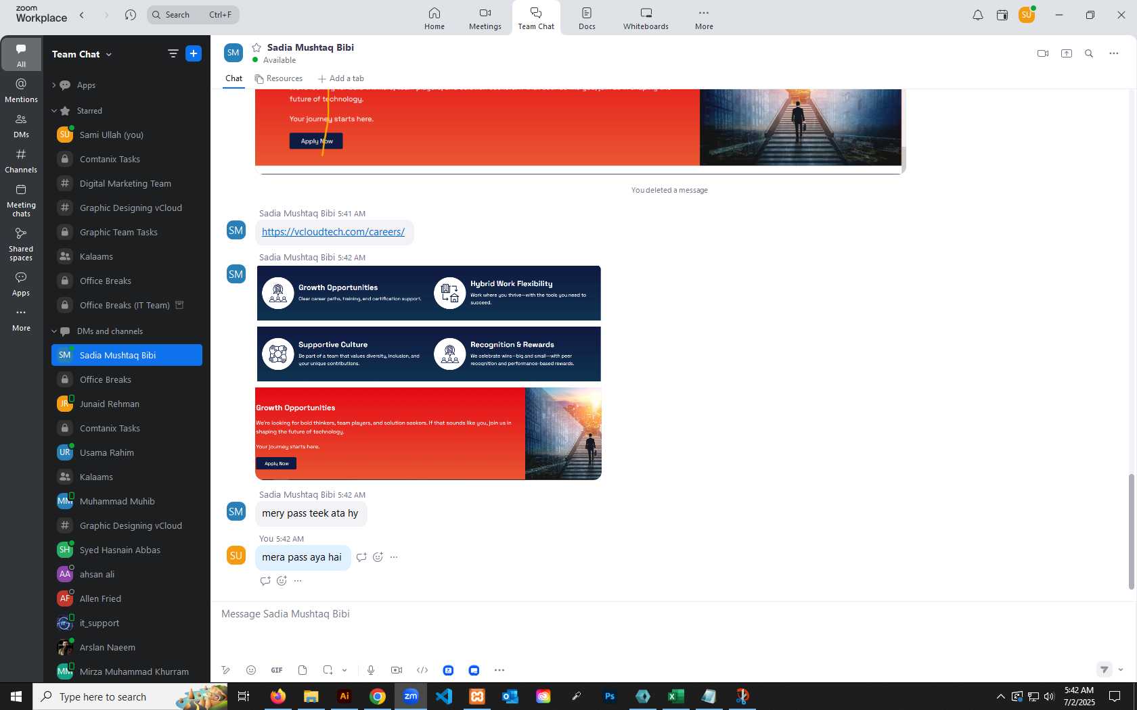Open the Meetings tab
Viewport: 1137px width, 710px height.
[x=485, y=18]
